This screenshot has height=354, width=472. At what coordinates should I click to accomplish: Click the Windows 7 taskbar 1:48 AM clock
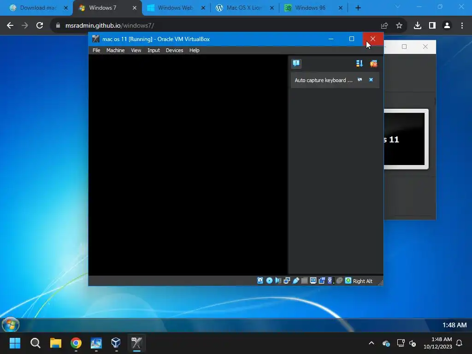[454, 325]
